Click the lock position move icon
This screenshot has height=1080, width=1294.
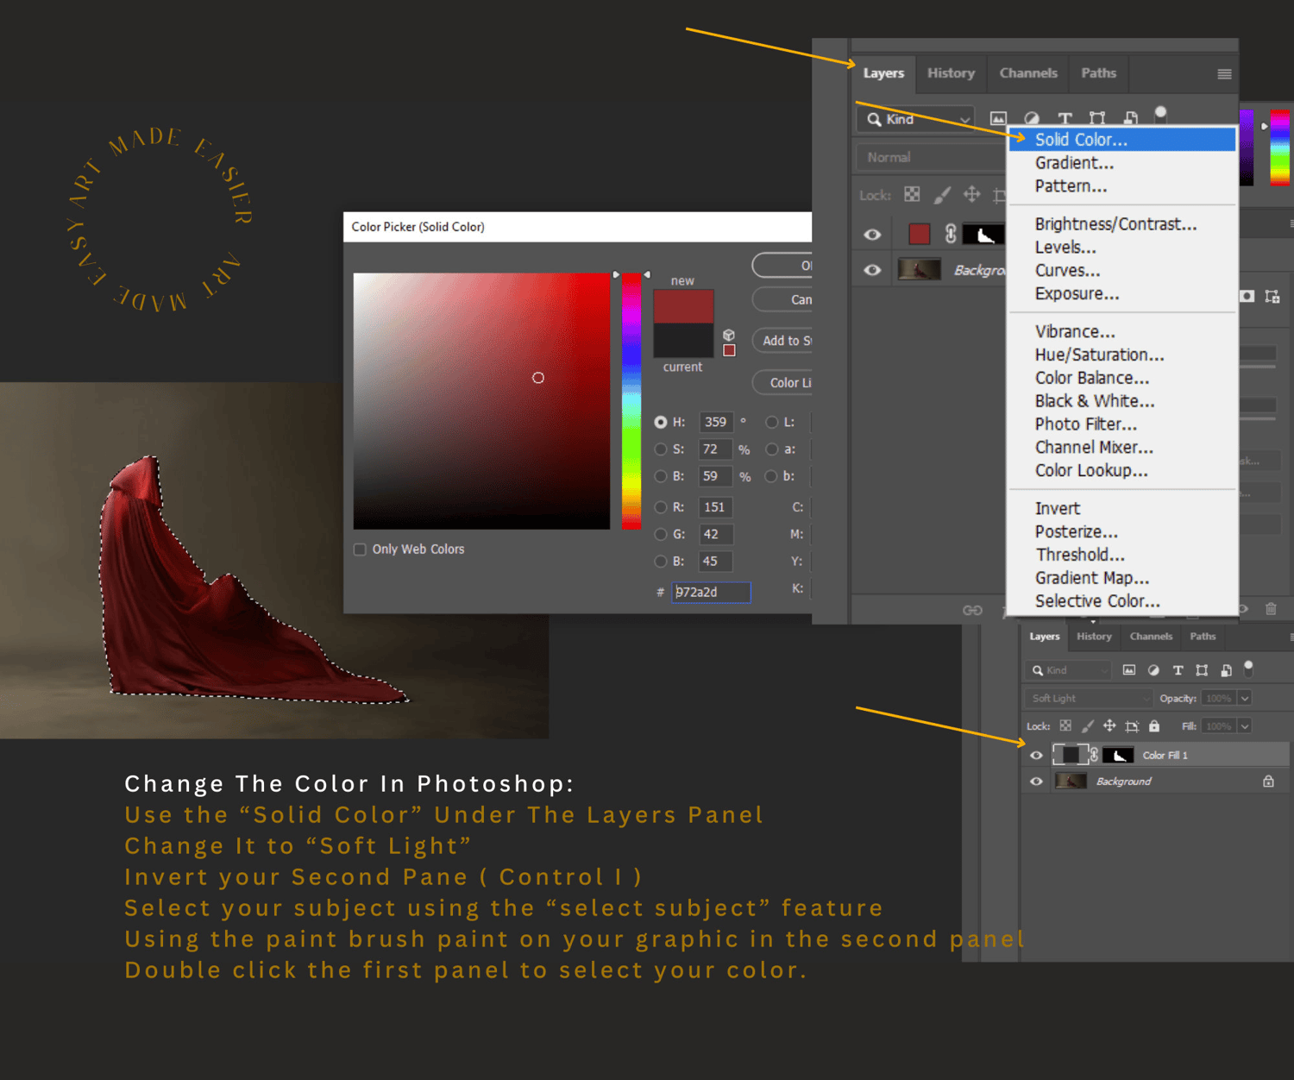(971, 194)
